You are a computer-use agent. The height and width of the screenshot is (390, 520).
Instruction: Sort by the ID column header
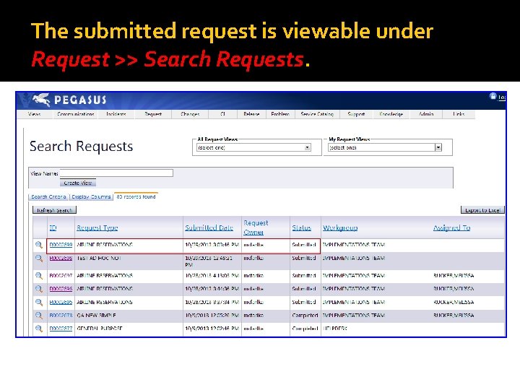pyautogui.click(x=53, y=227)
